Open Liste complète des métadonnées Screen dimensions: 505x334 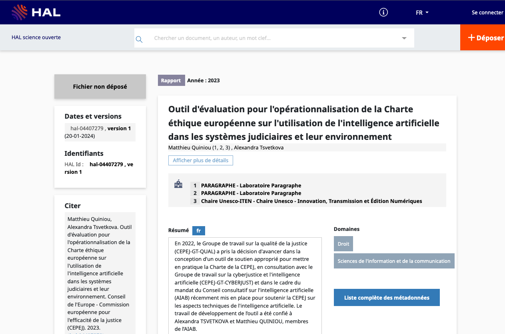tap(386, 298)
